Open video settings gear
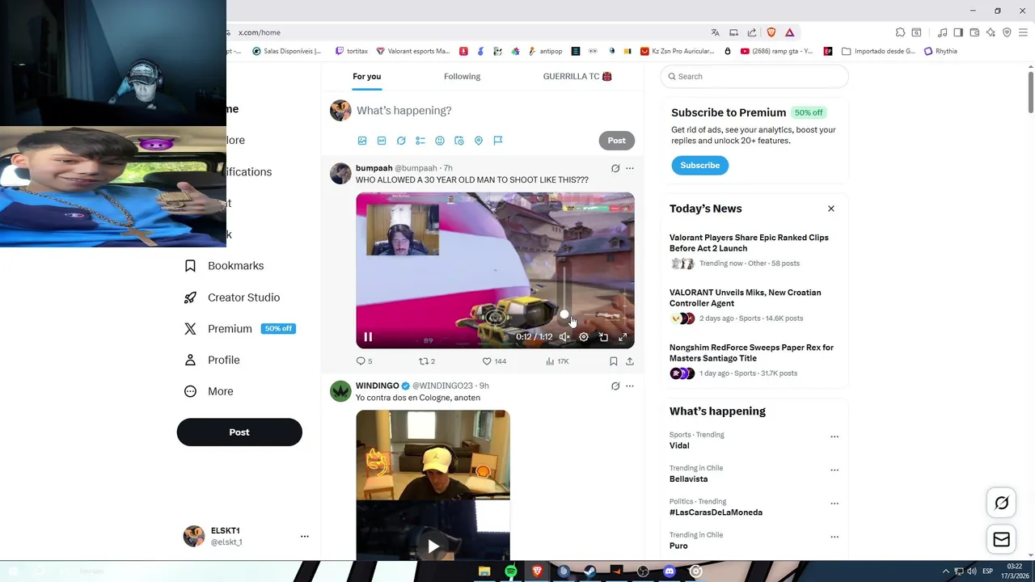The width and height of the screenshot is (1035, 582). [x=584, y=337]
